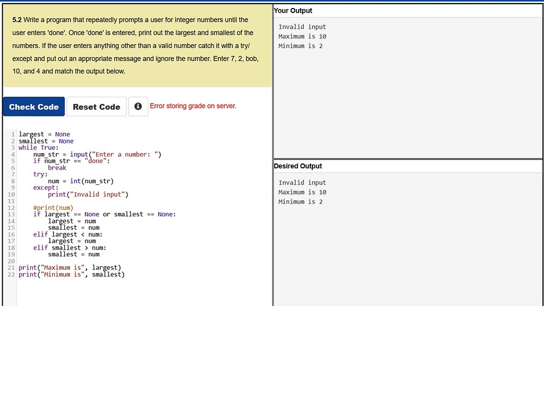Click the Desired Output panel title
Screen dimensions: 544x405
point(298,166)
